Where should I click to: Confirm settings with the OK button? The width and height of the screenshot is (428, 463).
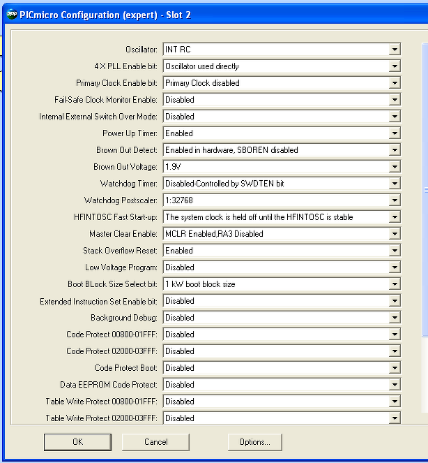coord(77,442)
